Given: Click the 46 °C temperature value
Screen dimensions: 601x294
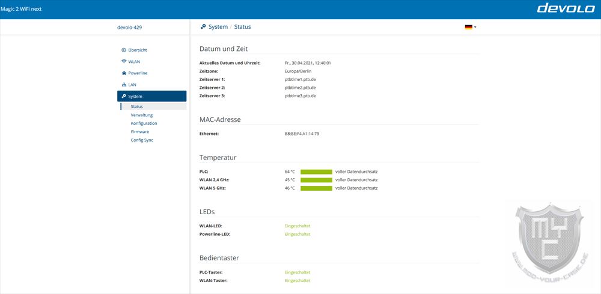Looking at the screenshot, I should pos(290,188).
